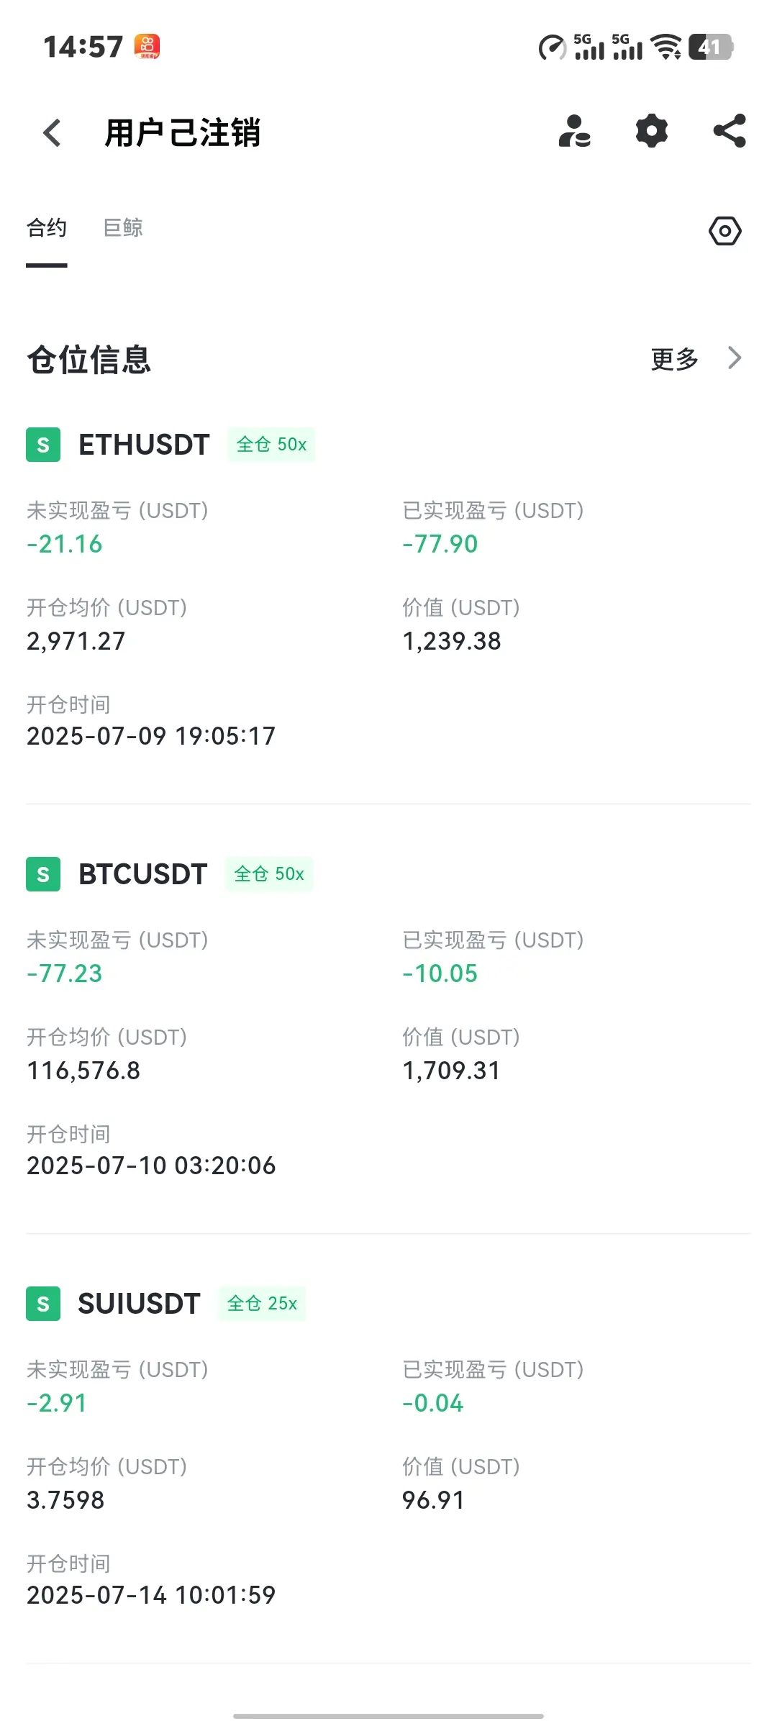Open the ETHUSDT position title
This screenshot has height=1721, width=777.
tap(144, 445)
